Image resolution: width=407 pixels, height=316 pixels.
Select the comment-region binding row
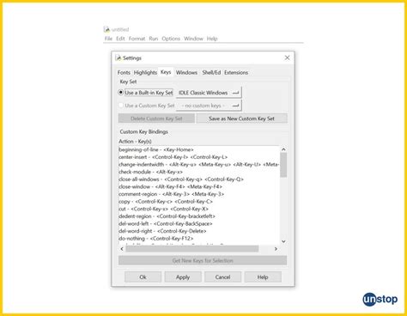pos(199,194)
